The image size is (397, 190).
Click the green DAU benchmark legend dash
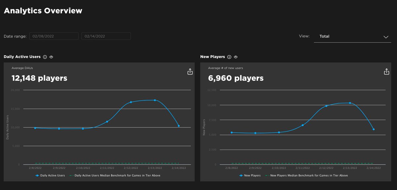(x=71, y=176)
